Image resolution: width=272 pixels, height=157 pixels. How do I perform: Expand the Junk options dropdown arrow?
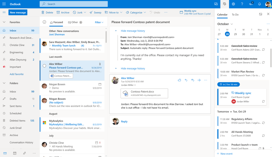(x=85, y=13)
